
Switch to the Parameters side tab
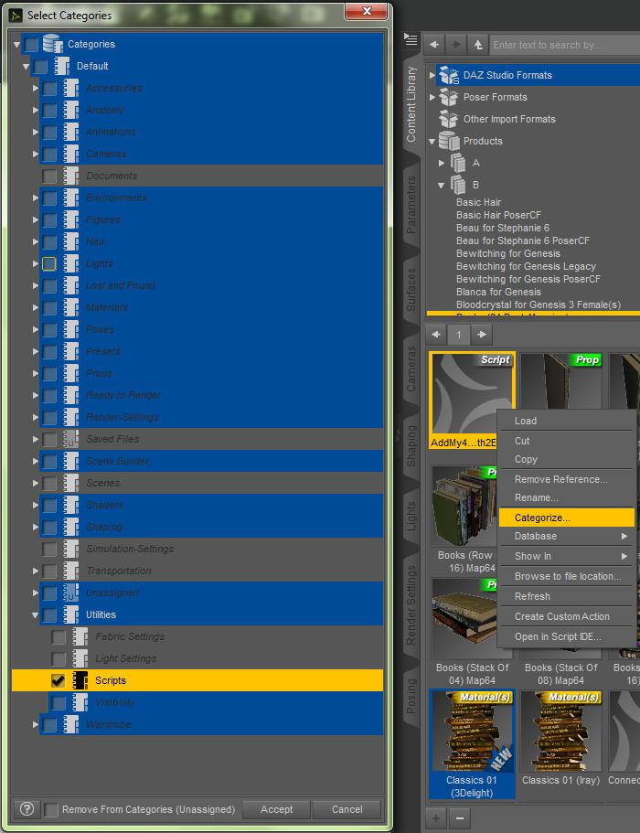(x=411, y=205)
